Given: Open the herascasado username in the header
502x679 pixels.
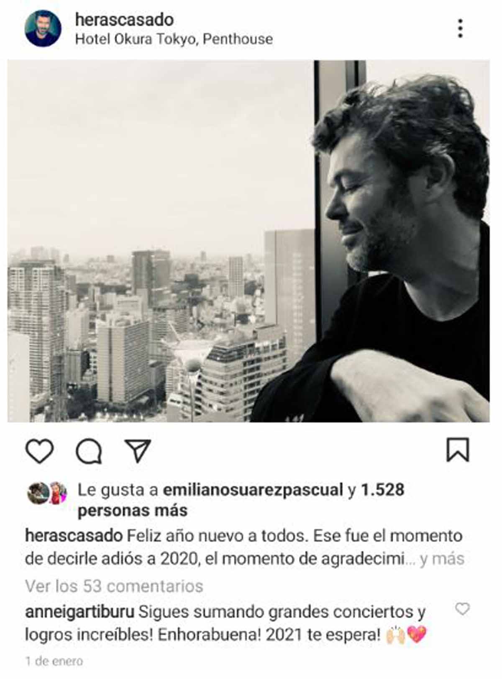Looking at the screenshot, I should [124, 19].
